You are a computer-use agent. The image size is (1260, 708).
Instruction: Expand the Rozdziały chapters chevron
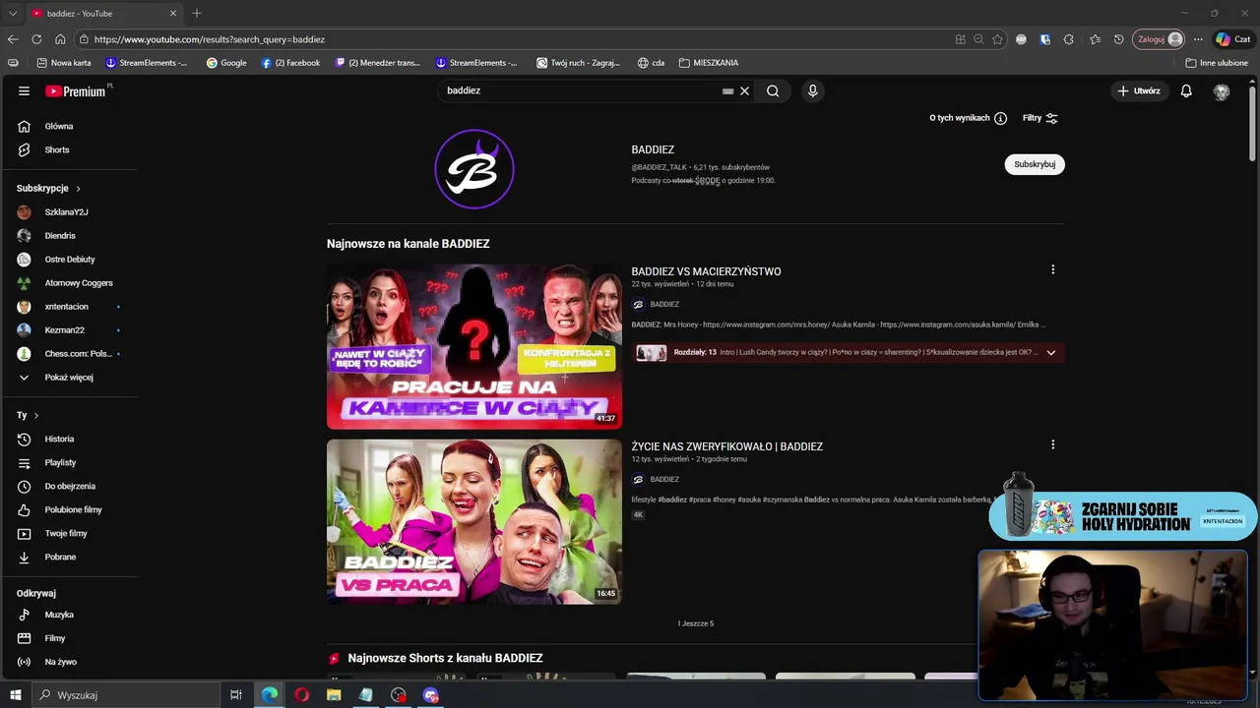click(x=1050, y=352)
